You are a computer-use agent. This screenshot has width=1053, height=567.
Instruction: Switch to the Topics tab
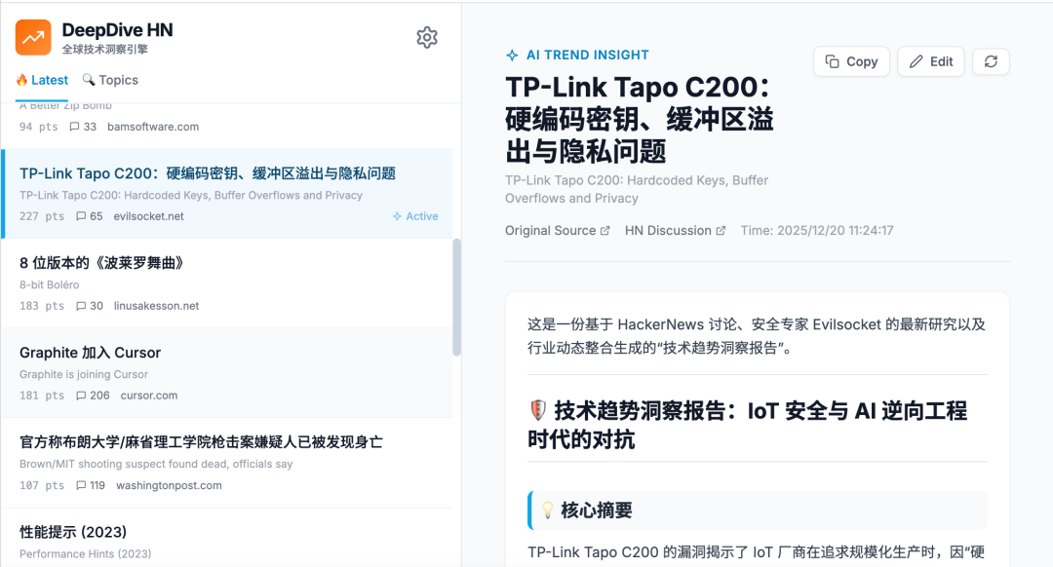[x=110, y=81]
